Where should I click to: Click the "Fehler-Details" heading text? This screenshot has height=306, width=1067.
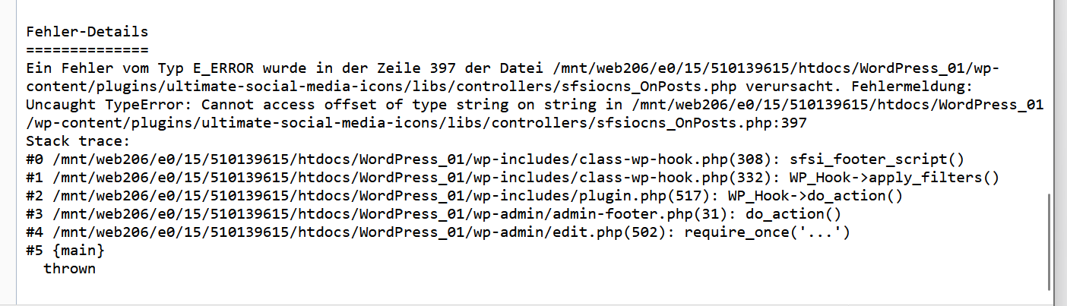click(87, 32)
